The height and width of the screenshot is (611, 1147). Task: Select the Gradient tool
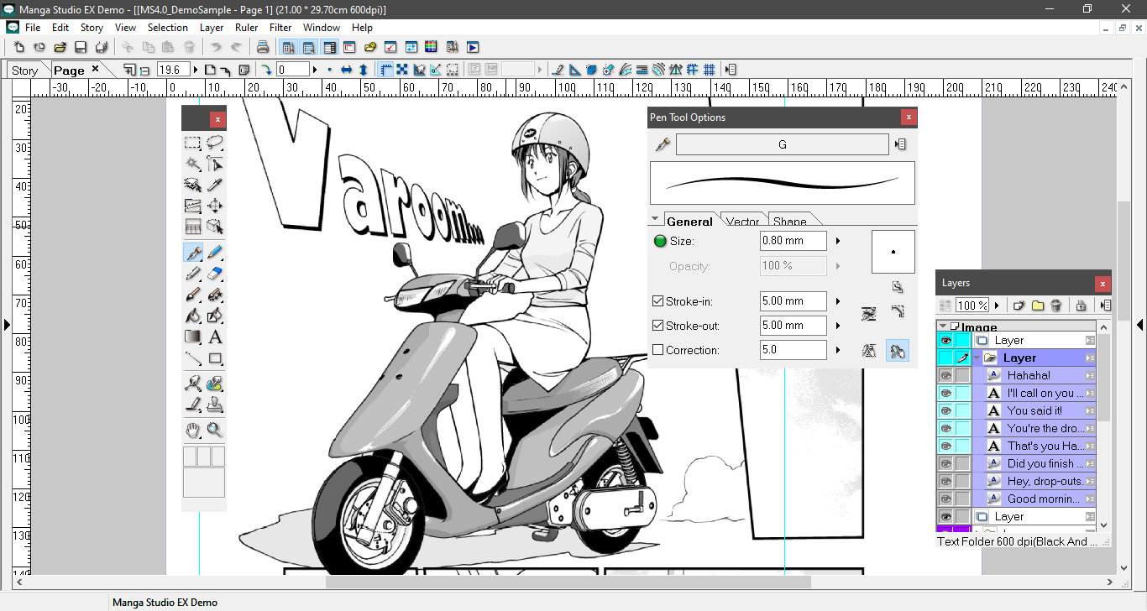[x=193, y=337]
